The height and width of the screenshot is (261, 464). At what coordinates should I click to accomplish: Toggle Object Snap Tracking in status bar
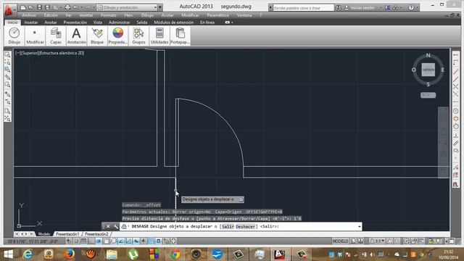[121, 241]
